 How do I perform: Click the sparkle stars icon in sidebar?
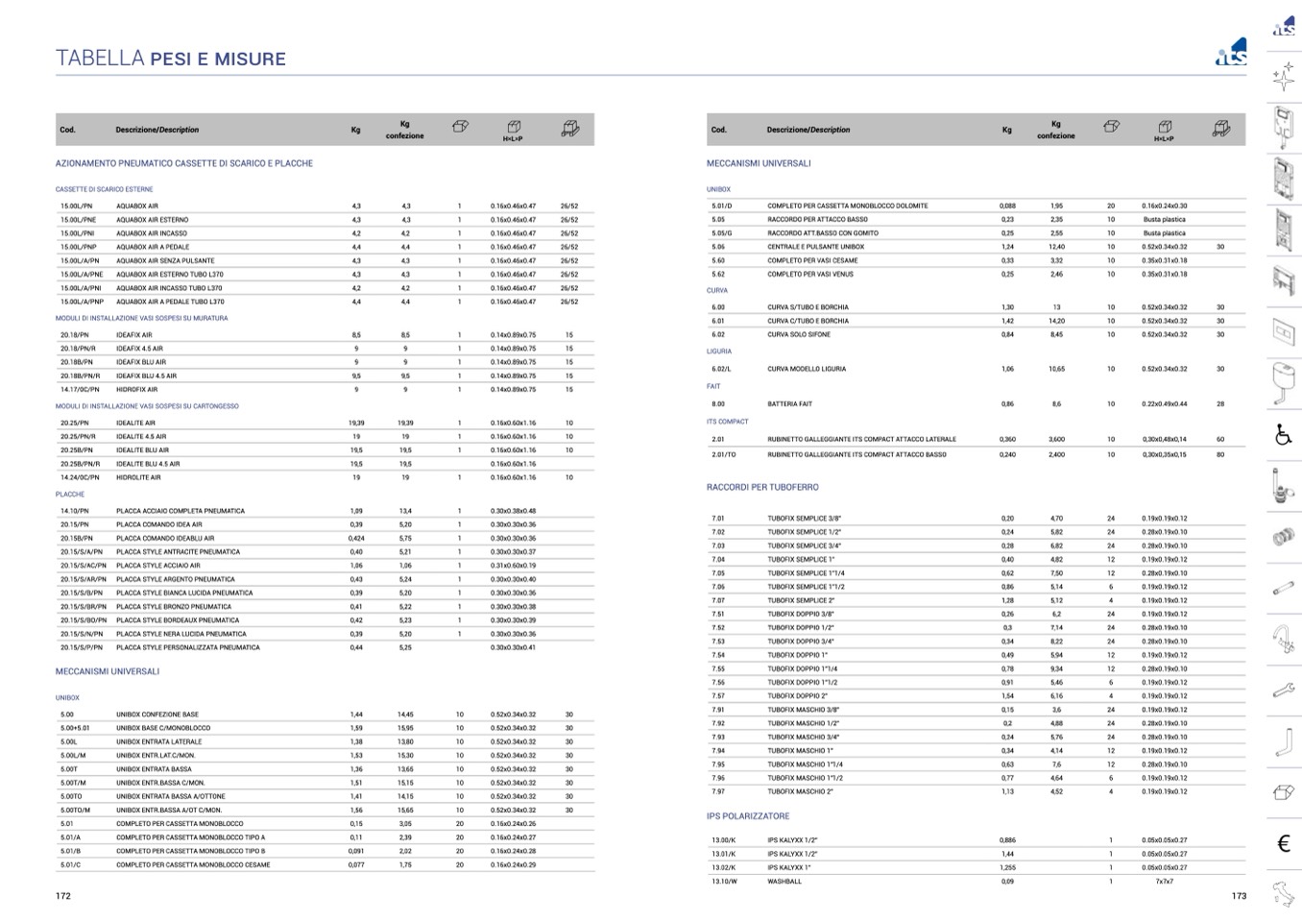1283,77
